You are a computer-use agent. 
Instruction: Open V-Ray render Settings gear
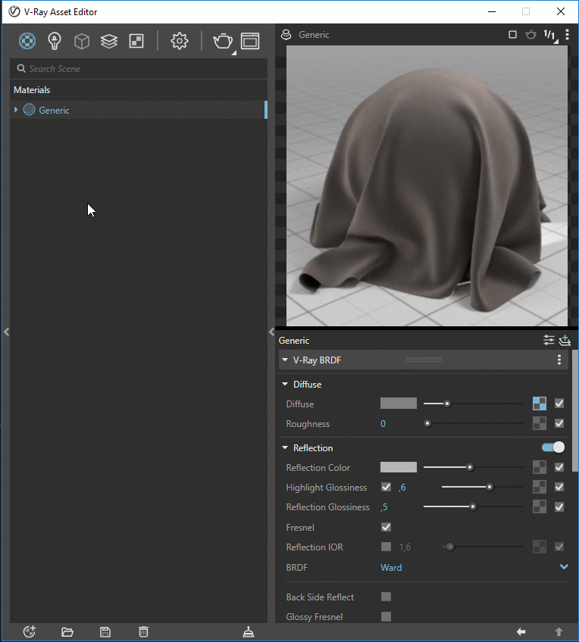(180, 41)
